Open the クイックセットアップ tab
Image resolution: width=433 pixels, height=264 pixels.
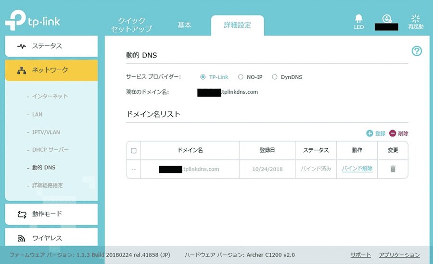click(131, 25)
